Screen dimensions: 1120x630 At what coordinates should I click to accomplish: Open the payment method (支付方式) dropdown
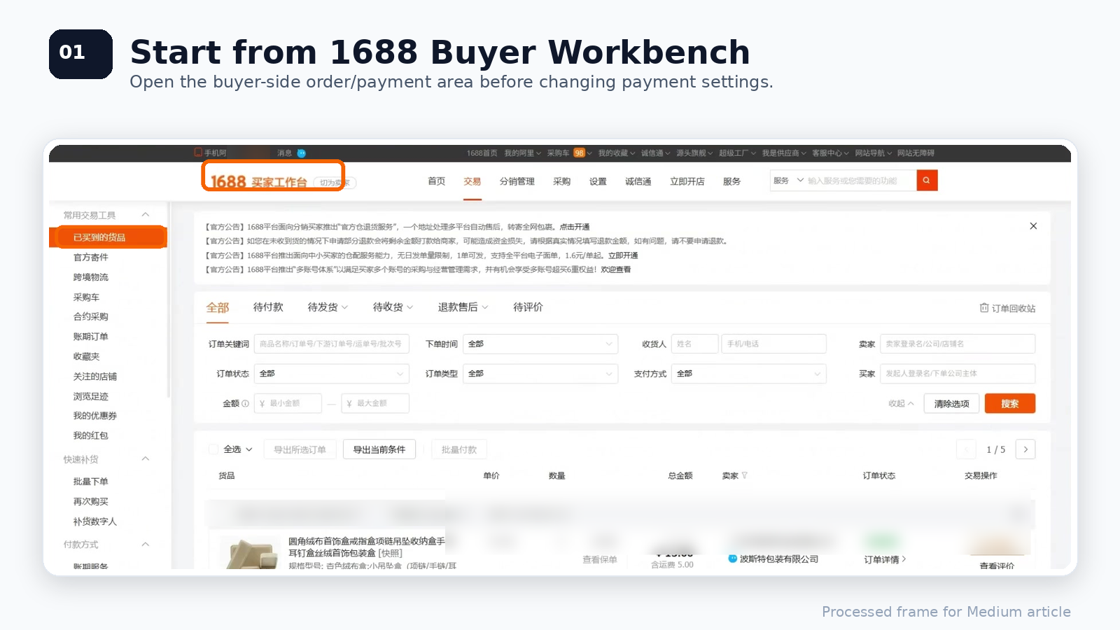(x=749, y=374)
